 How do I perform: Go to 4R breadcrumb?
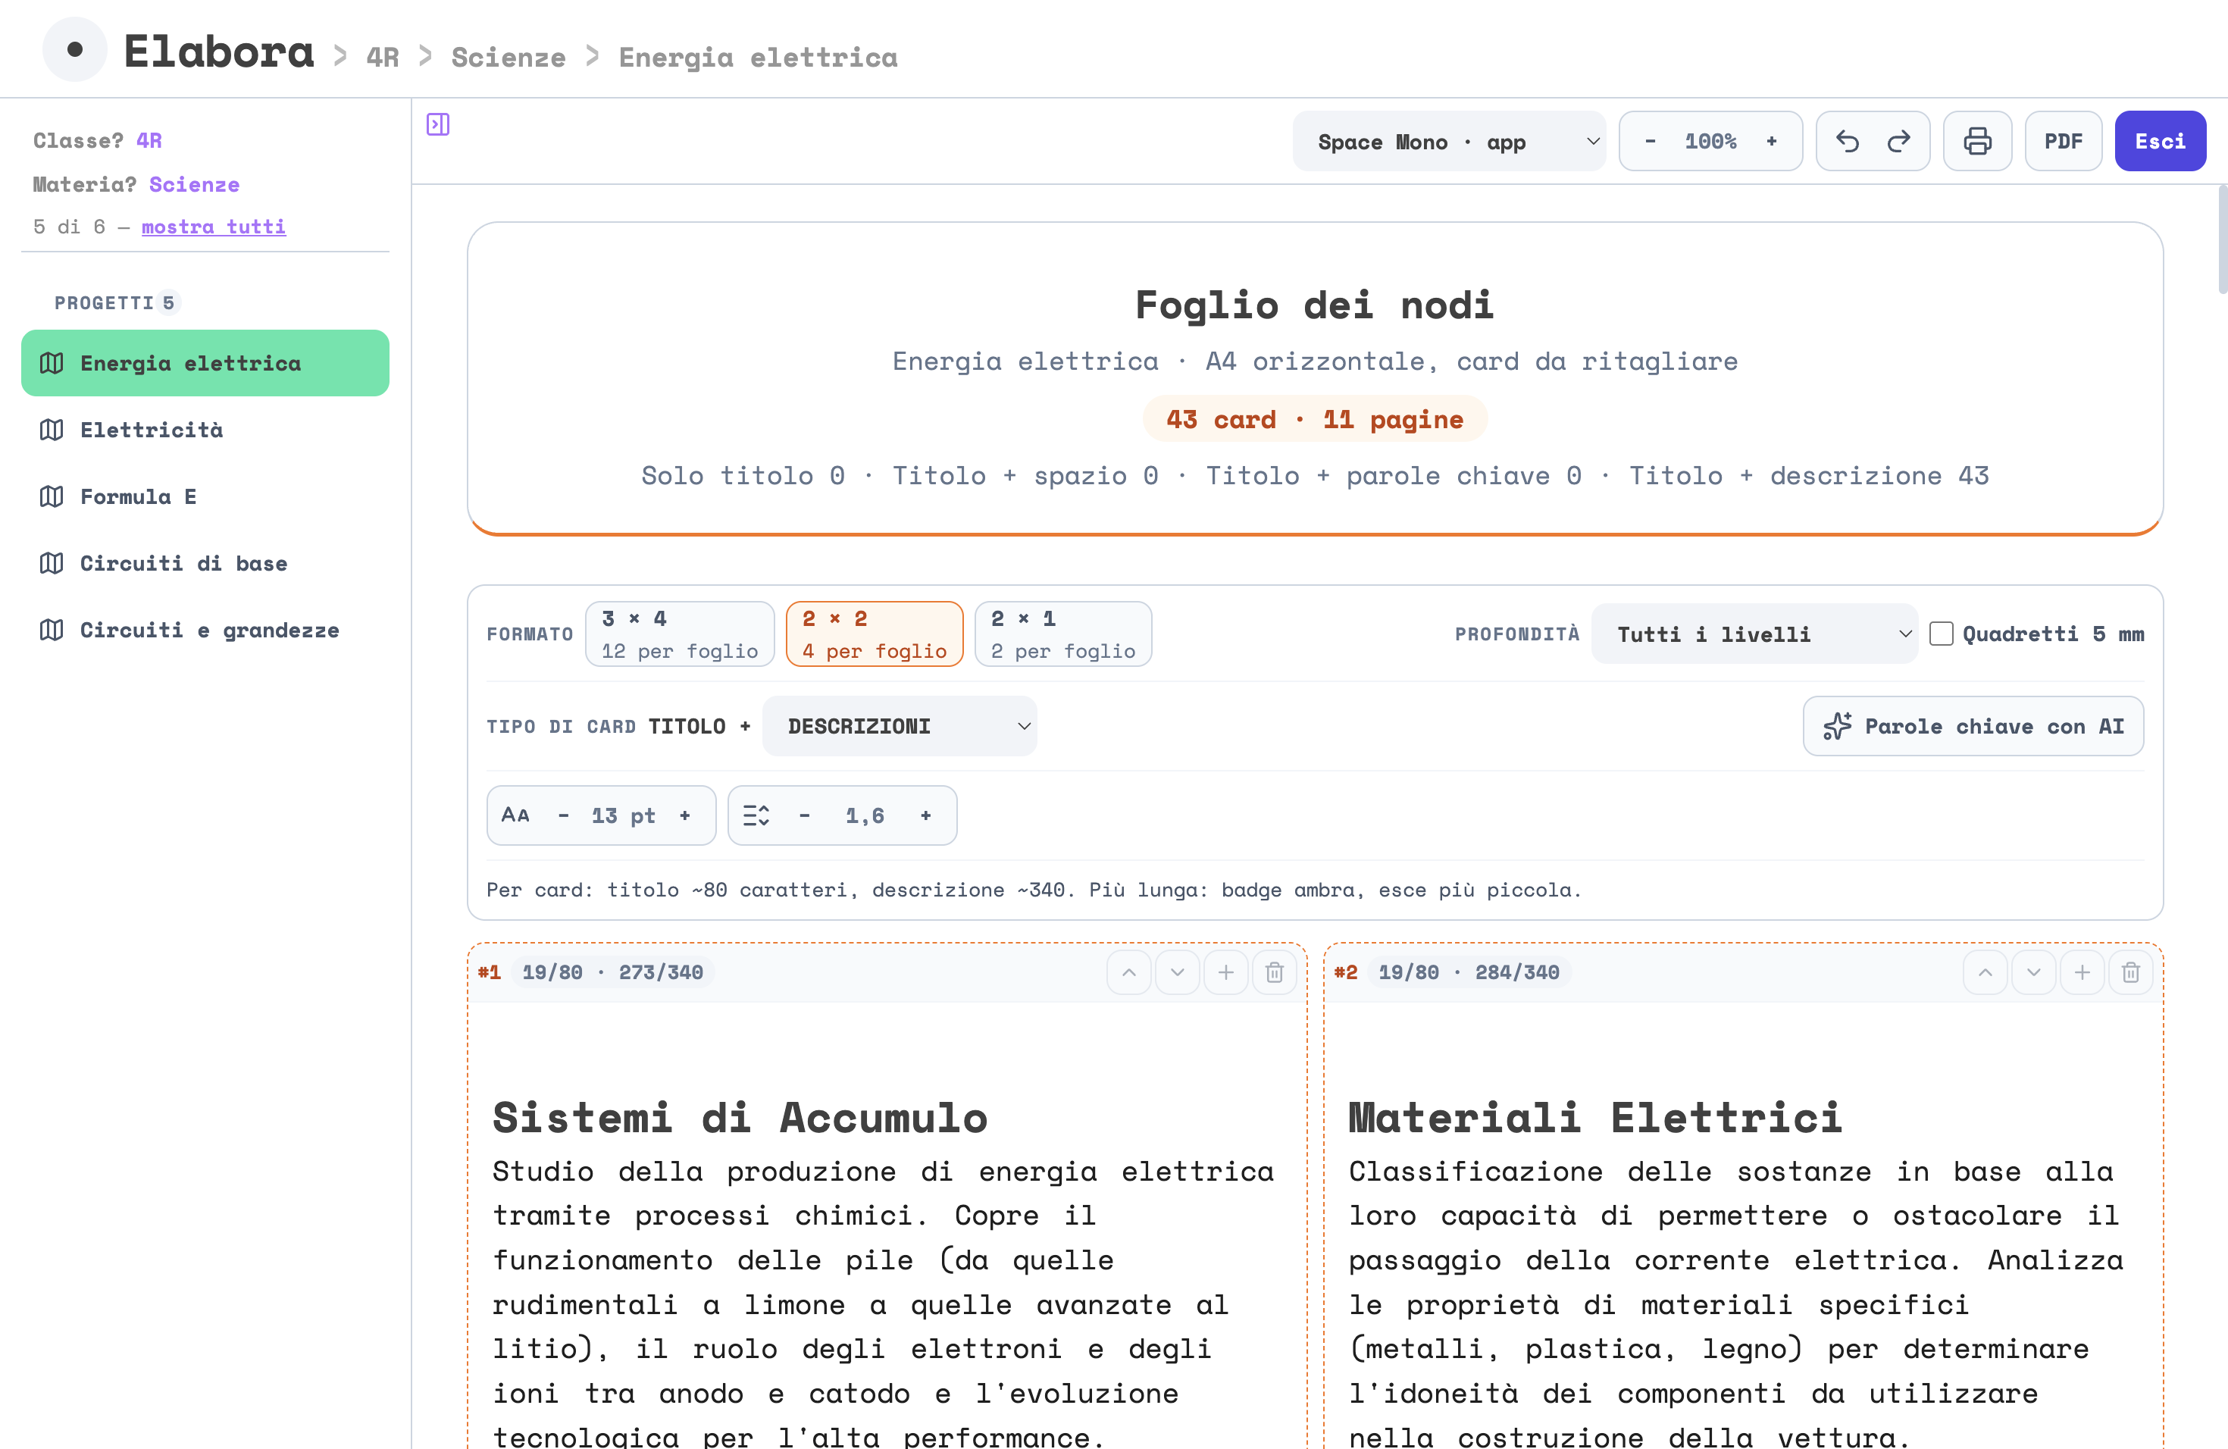point(382,57)
